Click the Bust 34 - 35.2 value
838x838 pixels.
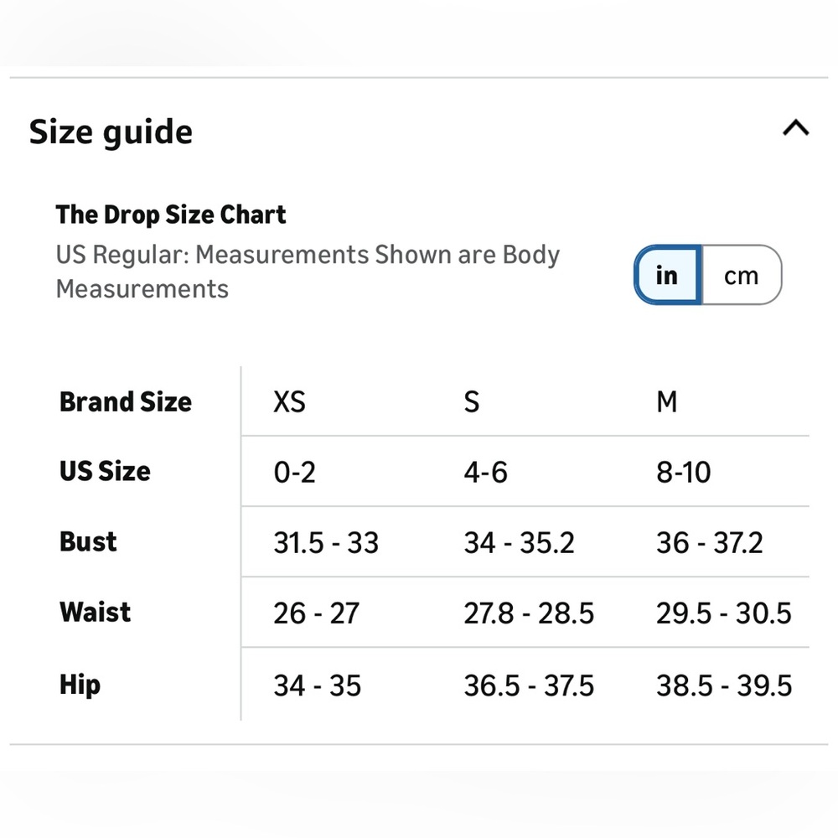[x=519, y=543]
